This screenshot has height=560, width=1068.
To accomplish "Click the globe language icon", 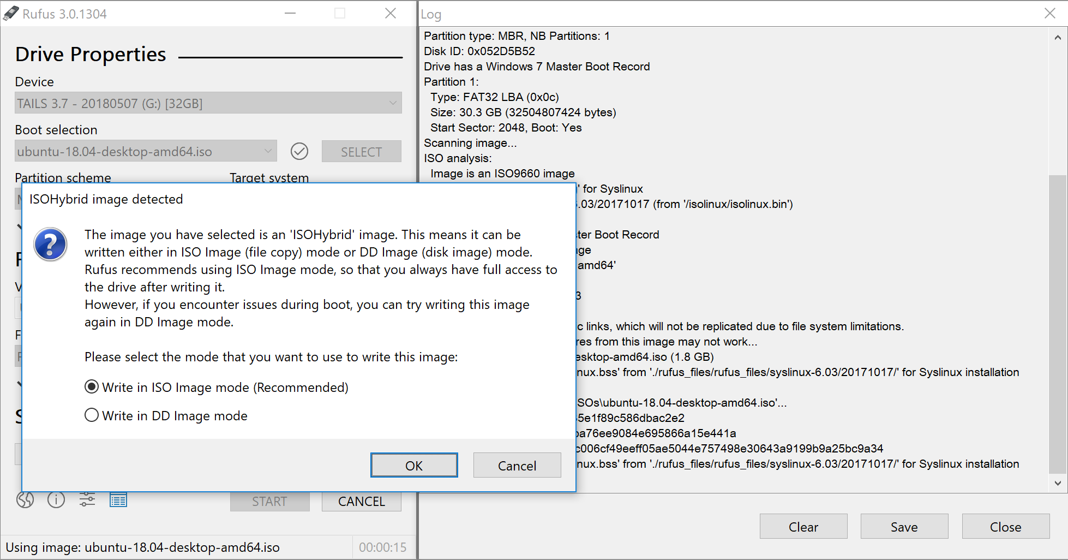I will click(x=25, y=499).
